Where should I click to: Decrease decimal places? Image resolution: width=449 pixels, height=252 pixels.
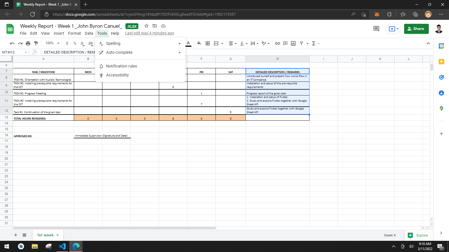[82, 43]
